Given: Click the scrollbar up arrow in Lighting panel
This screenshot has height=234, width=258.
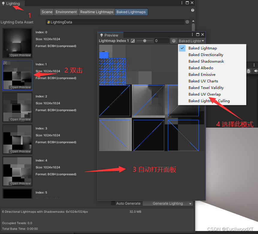Looking at the screenshot, I should 193,21.
